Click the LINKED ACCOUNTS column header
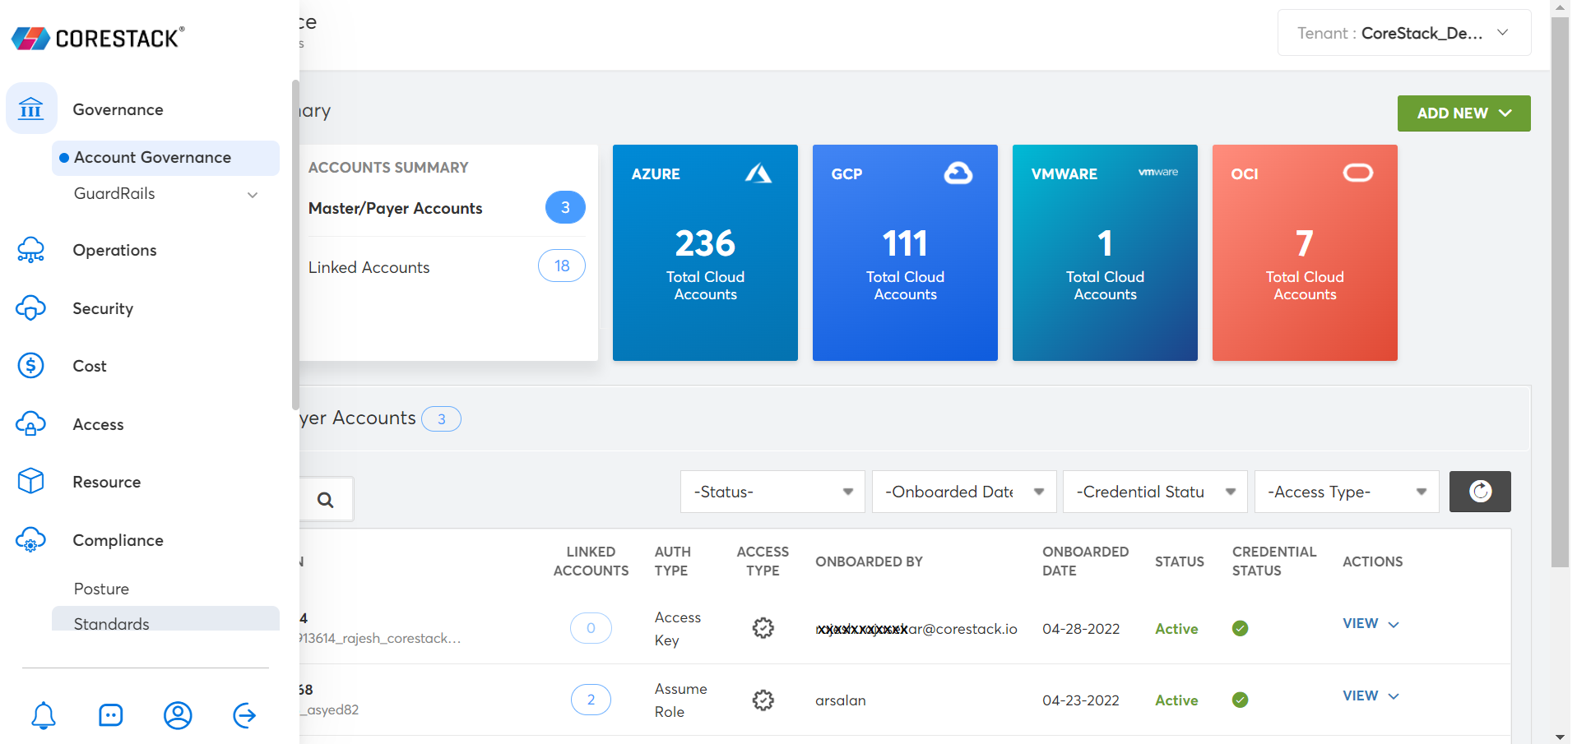Viewport: 1577px width, 744px height. (591, 561)
